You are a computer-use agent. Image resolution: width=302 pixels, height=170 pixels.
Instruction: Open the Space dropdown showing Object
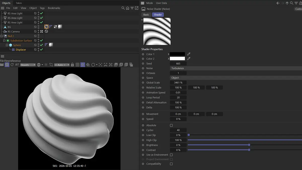tap(236, 78)
